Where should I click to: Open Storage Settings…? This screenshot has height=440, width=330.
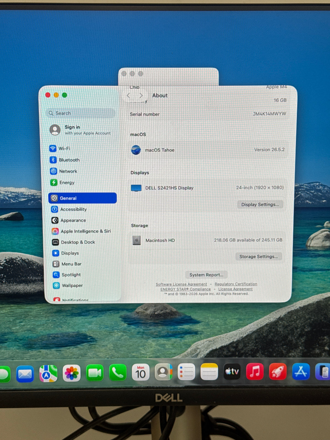258,256
